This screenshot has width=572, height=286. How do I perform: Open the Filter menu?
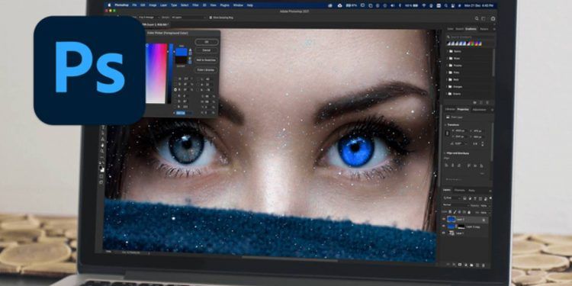tap(195, 5)
